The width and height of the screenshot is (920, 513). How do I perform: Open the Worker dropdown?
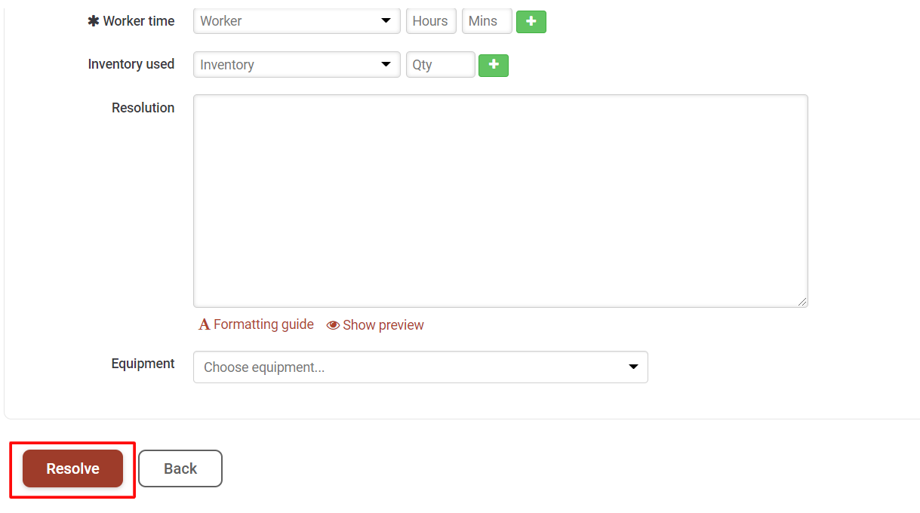[x=297, y=21]
